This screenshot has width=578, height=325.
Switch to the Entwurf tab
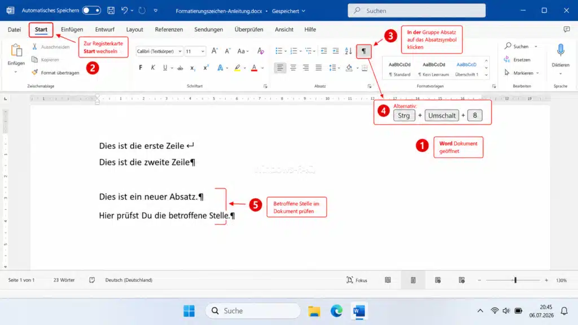tap(104, 29)
